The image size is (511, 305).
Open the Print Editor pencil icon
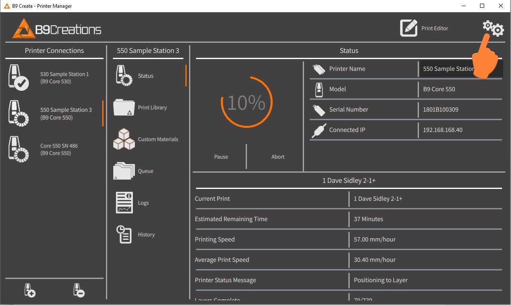click(x=409, y=28)
